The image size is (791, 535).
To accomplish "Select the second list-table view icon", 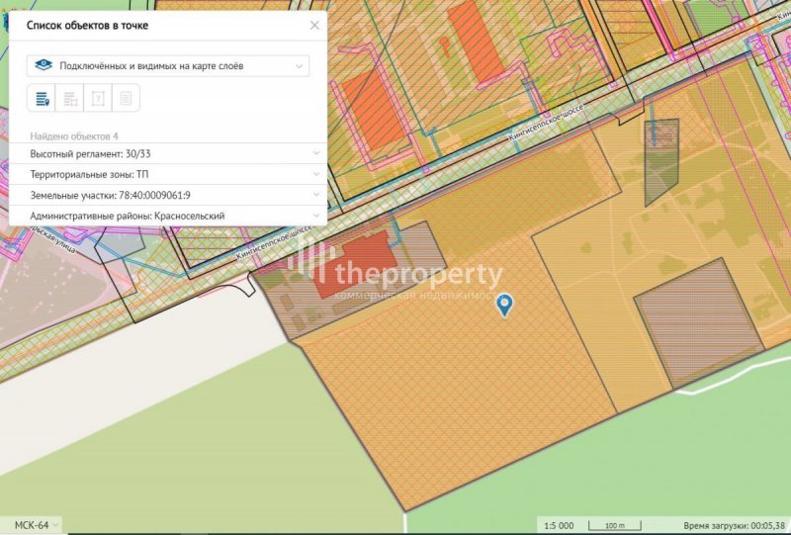I will [69, 98].
